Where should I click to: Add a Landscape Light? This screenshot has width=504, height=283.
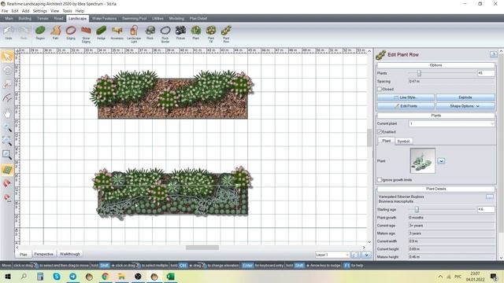pyautogui.click(x=134, y=35)
